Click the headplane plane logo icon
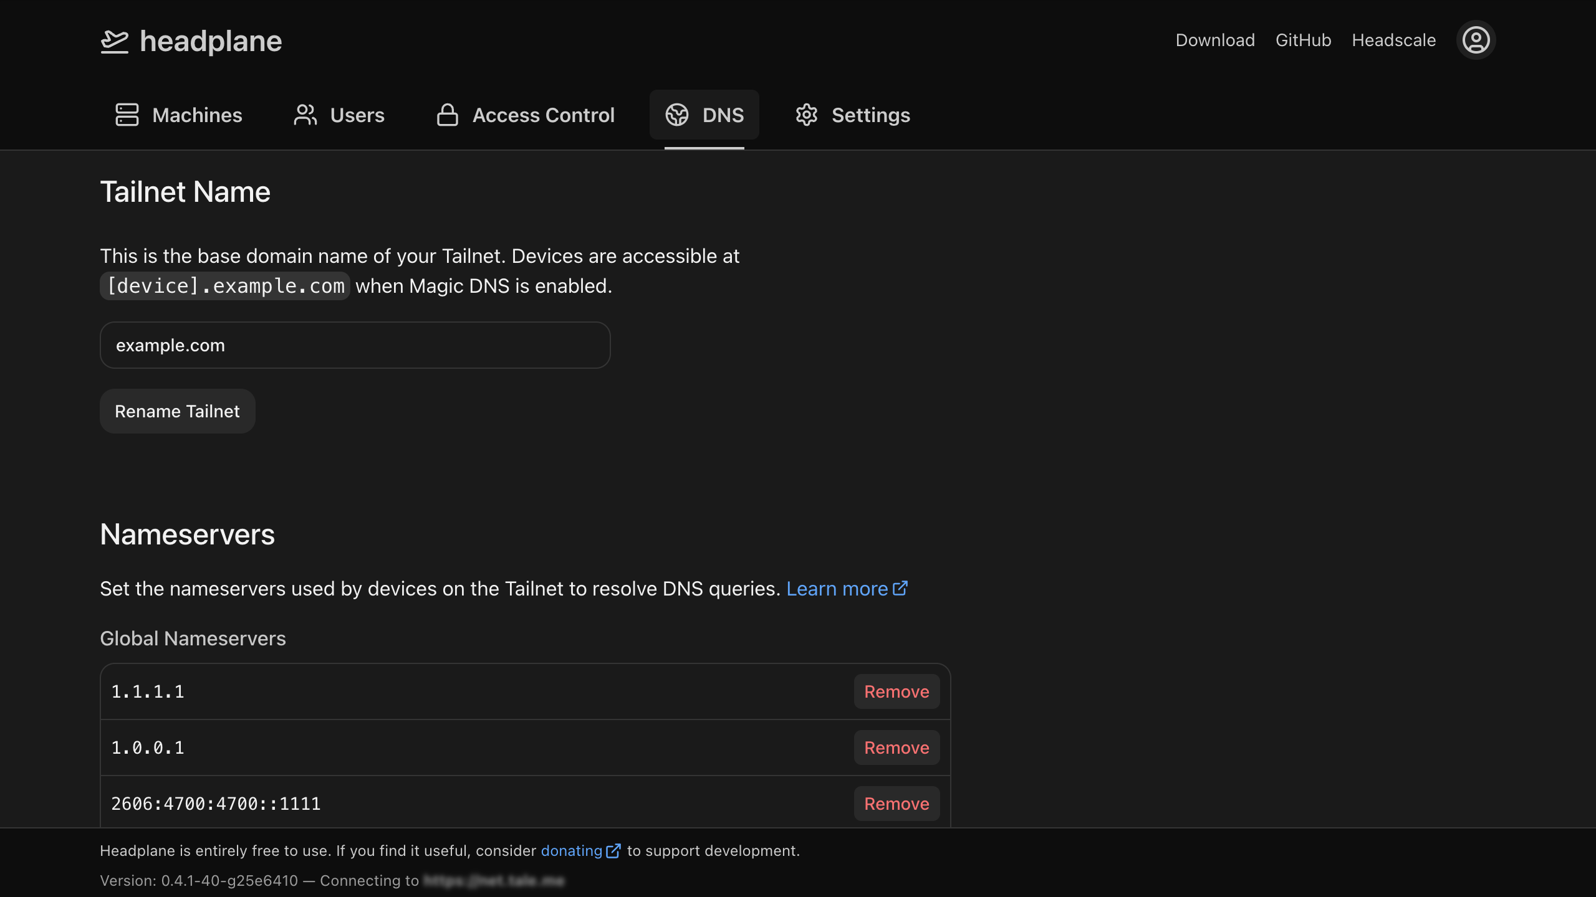 coord(115,41)
